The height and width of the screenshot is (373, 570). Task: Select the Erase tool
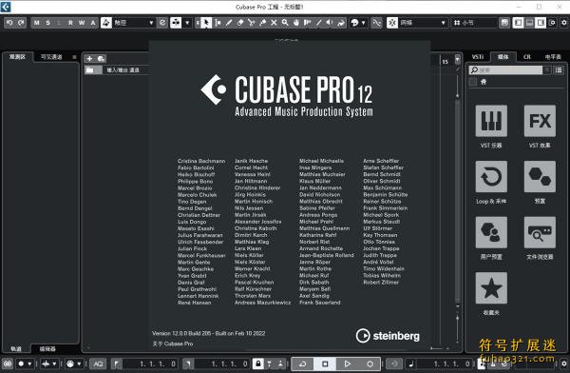(240, 23)
